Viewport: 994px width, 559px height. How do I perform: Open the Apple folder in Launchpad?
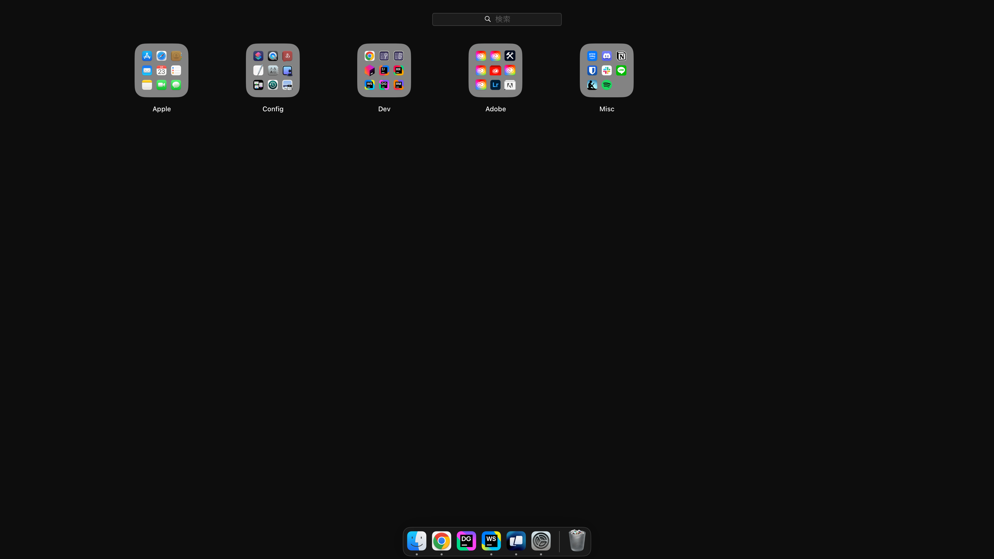161,70
